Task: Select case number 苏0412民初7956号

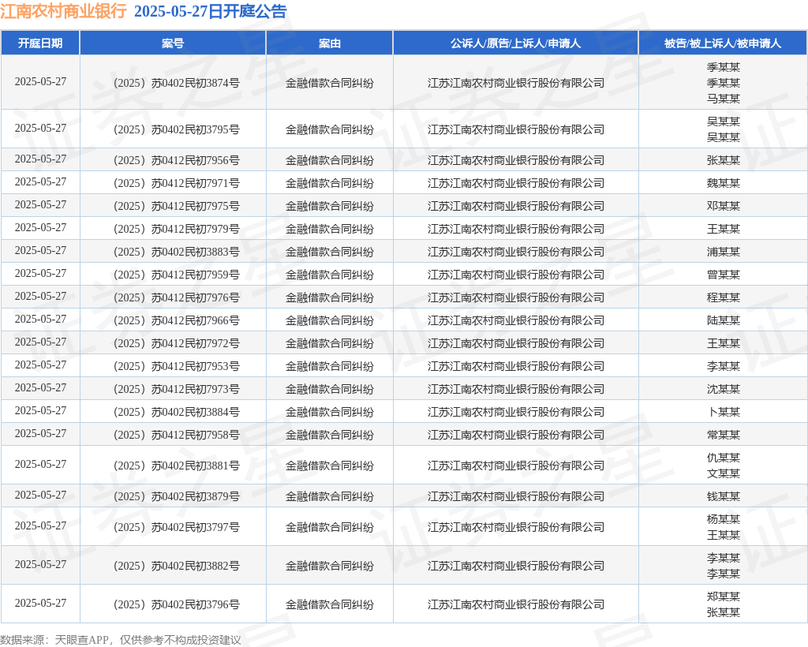Action: (x=177, y=160)
